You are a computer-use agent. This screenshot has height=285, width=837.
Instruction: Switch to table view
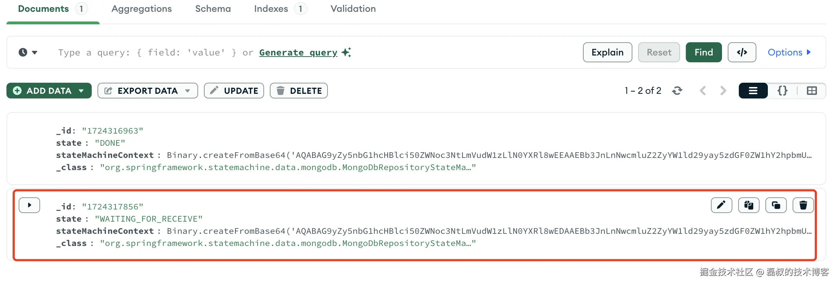[812, 91]
